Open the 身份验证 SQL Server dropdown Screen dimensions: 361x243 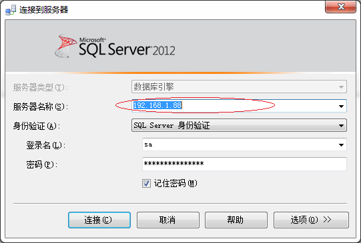pos(239,125)
